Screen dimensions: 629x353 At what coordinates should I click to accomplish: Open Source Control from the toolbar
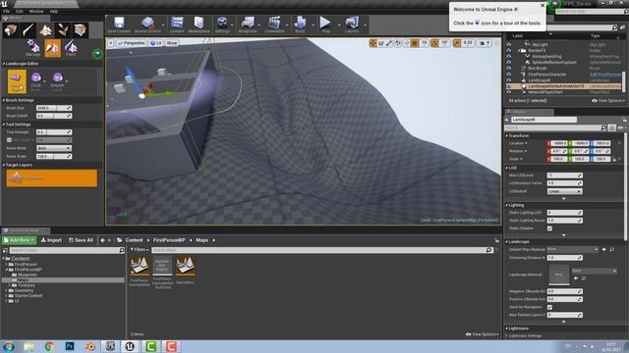(x=147, y=25)
